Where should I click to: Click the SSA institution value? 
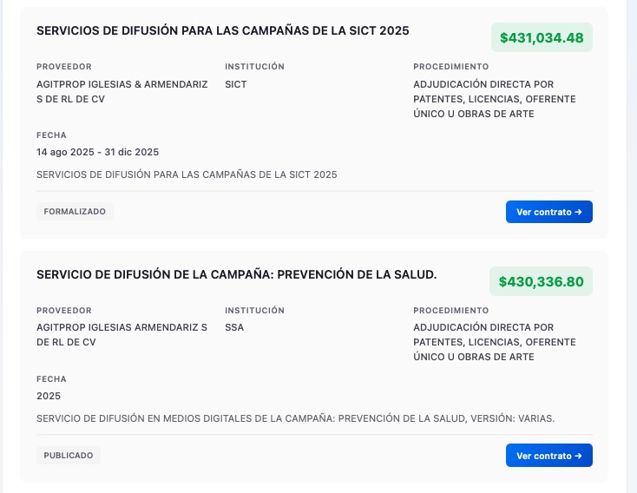pos(234,328)
